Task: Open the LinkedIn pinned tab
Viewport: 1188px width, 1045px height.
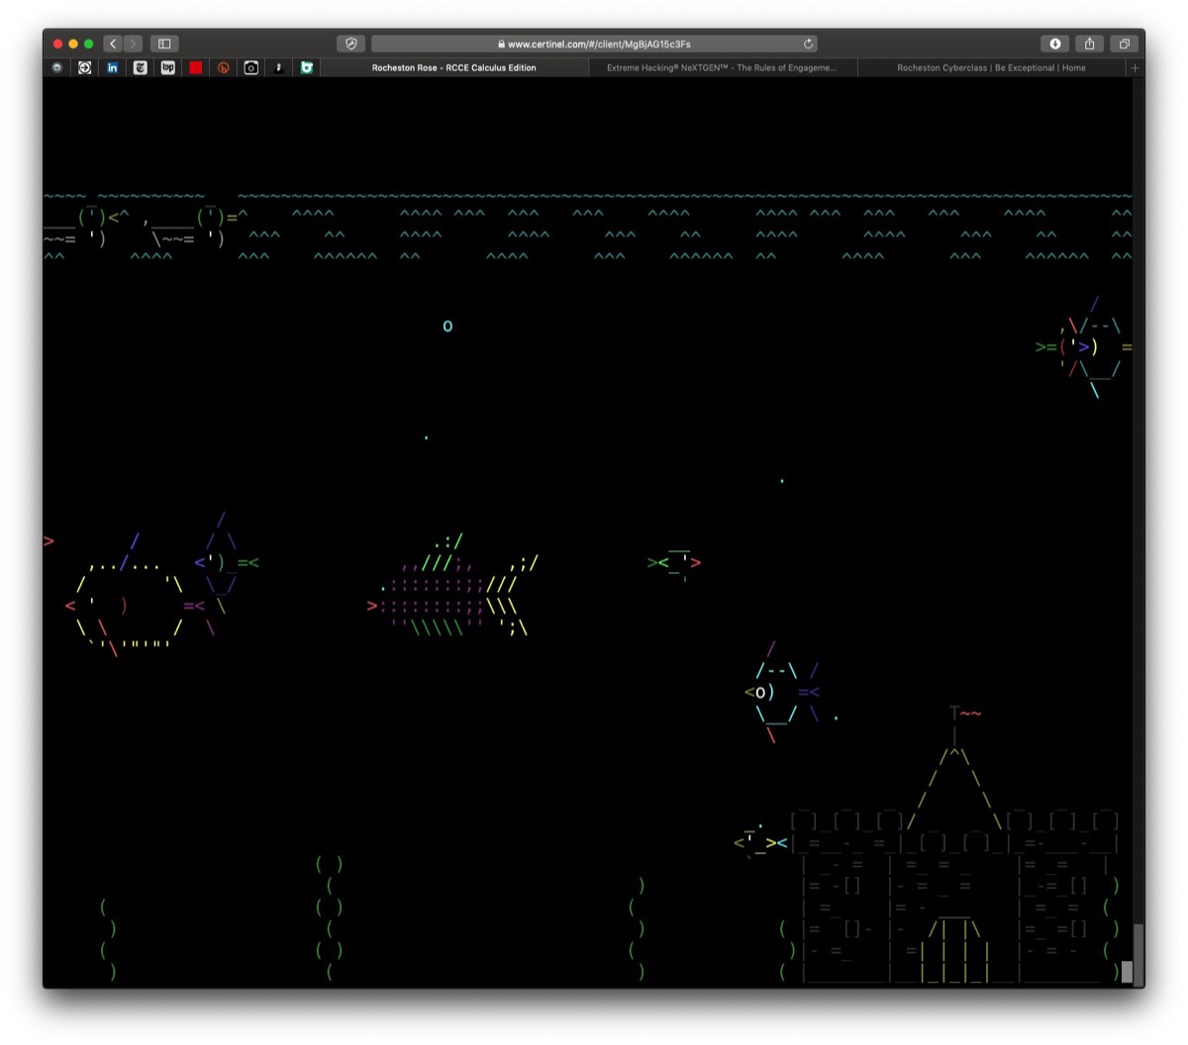Action: [113, 68]
